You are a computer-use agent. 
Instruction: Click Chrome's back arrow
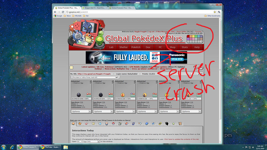(x=55, y=12)
